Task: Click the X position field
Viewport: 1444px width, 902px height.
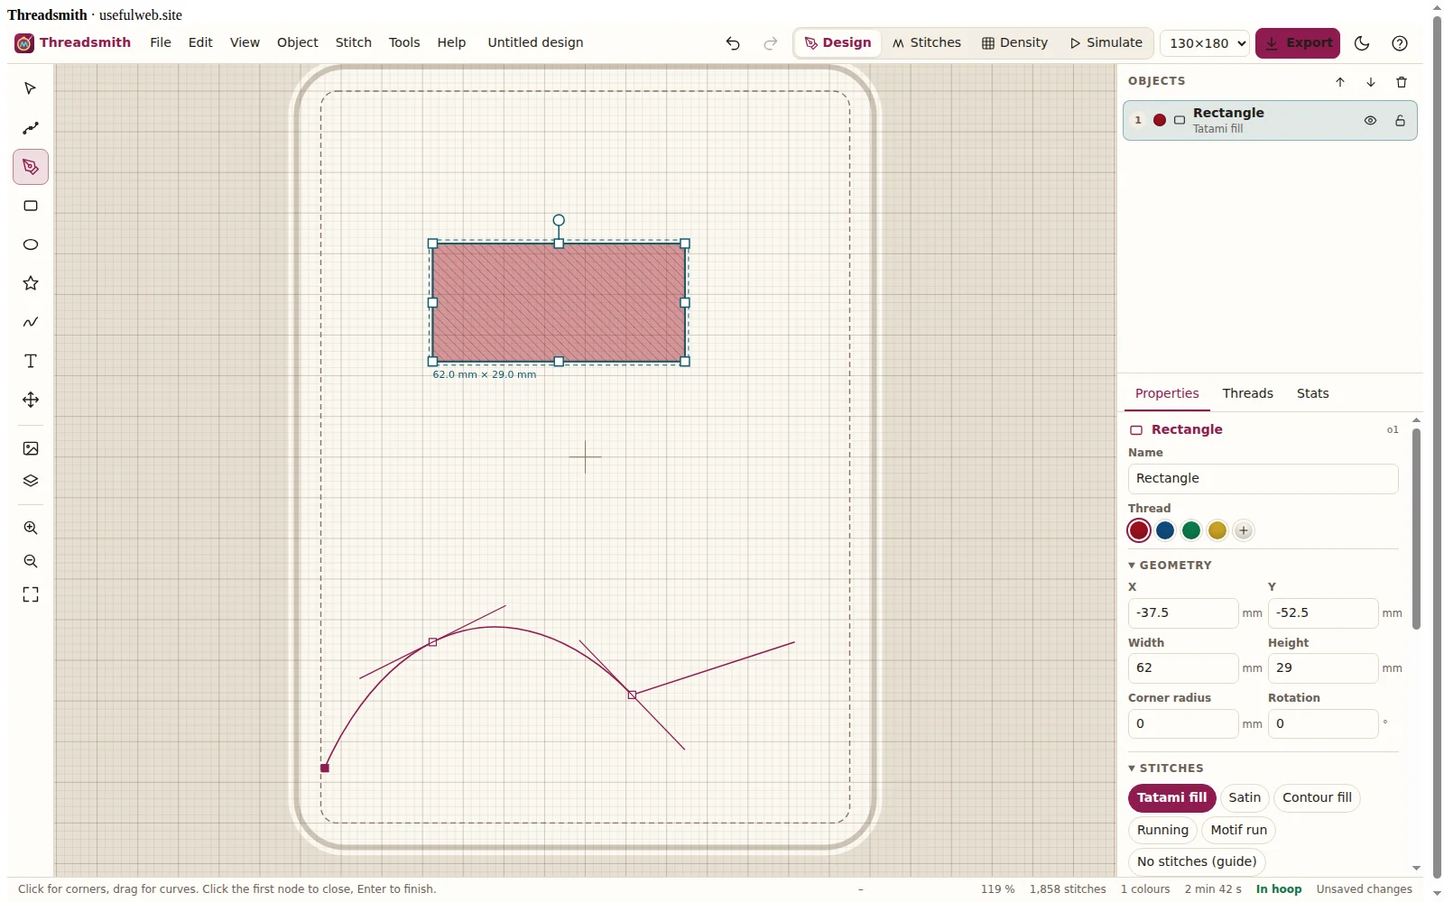Action: pos(1182,613)
